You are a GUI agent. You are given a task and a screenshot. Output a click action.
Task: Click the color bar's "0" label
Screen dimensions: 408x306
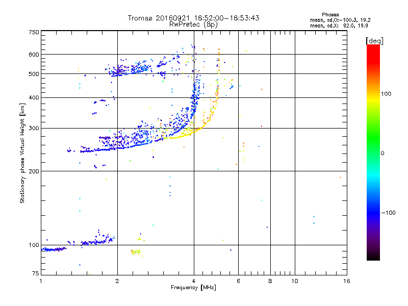pyautogui.click(x=382, y=153)
